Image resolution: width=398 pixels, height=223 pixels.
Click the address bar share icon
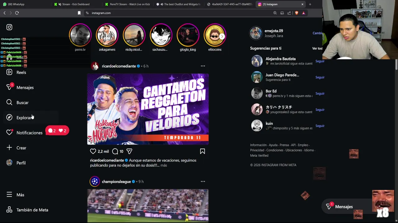tap(289, 13)
